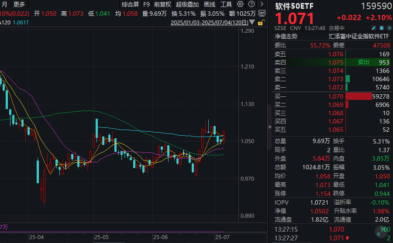Click F9 detailed info button

tap(146, 4)
